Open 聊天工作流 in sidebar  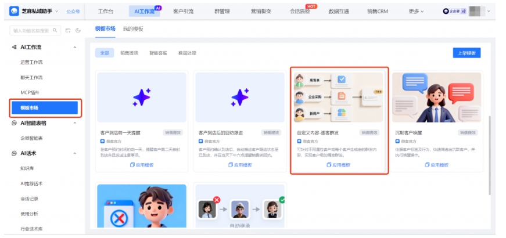coord(31,78)
